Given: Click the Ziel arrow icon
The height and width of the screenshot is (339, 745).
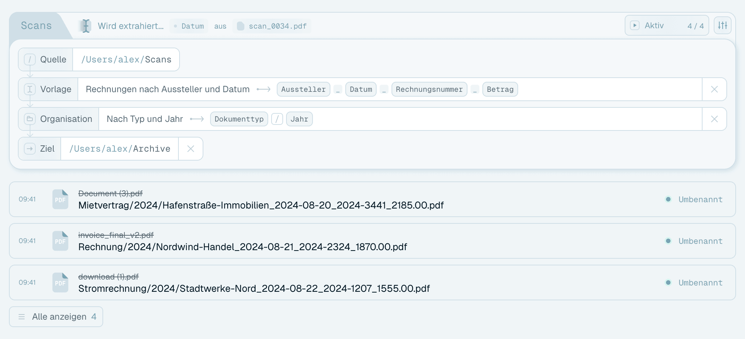Looking at the screenshot, I should pos(30,149).
